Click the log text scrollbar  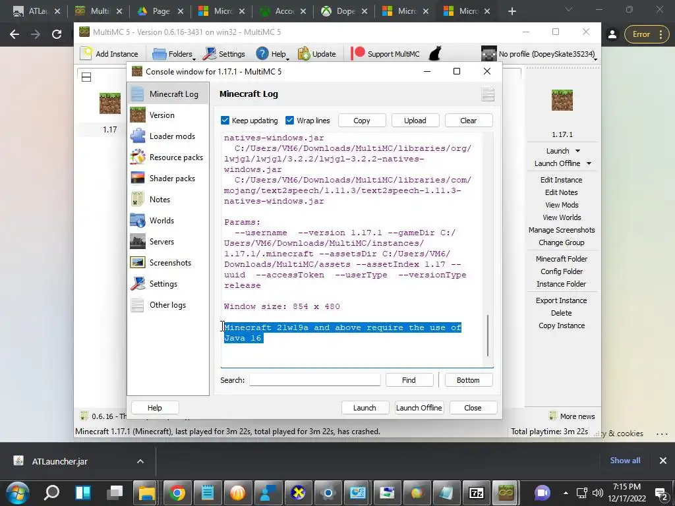point(488,335)
